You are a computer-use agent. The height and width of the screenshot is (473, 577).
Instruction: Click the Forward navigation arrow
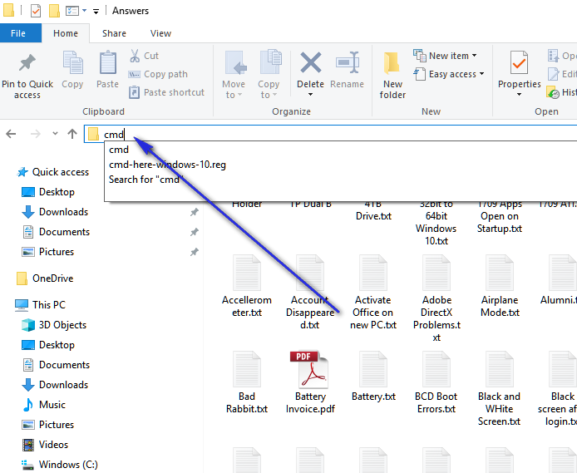[x=35, y=134]
